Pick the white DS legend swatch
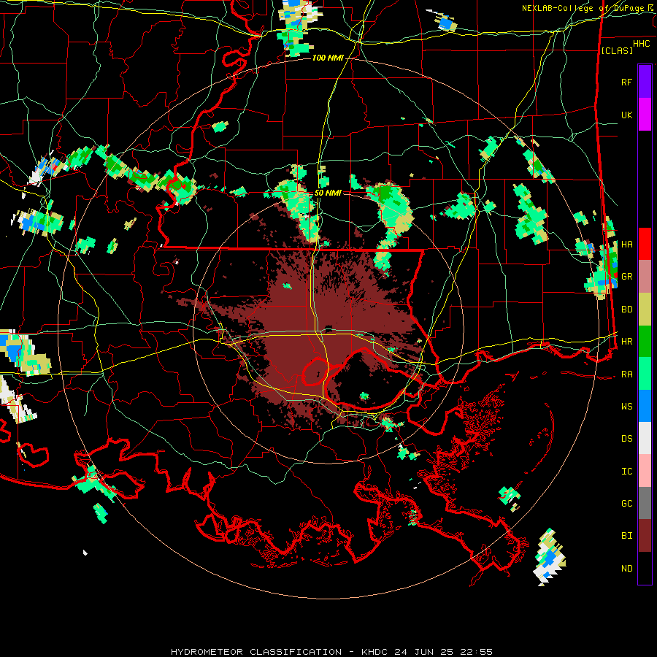This screenshot has height=657, width=657. [645, 438]
